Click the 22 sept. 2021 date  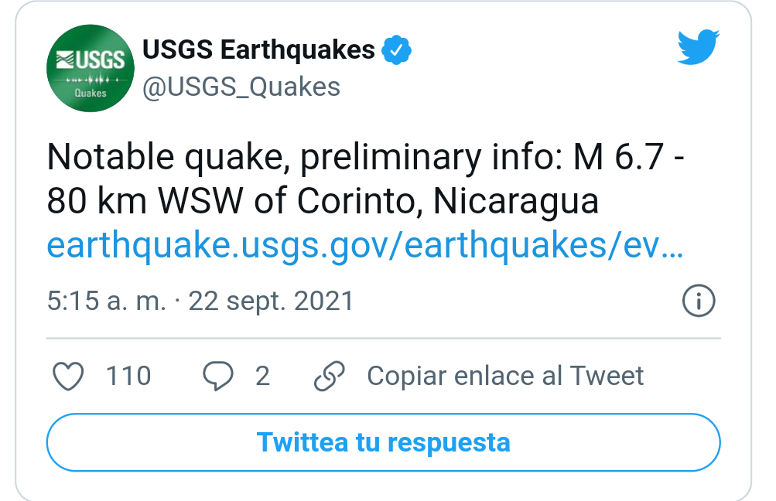[272, 301]
